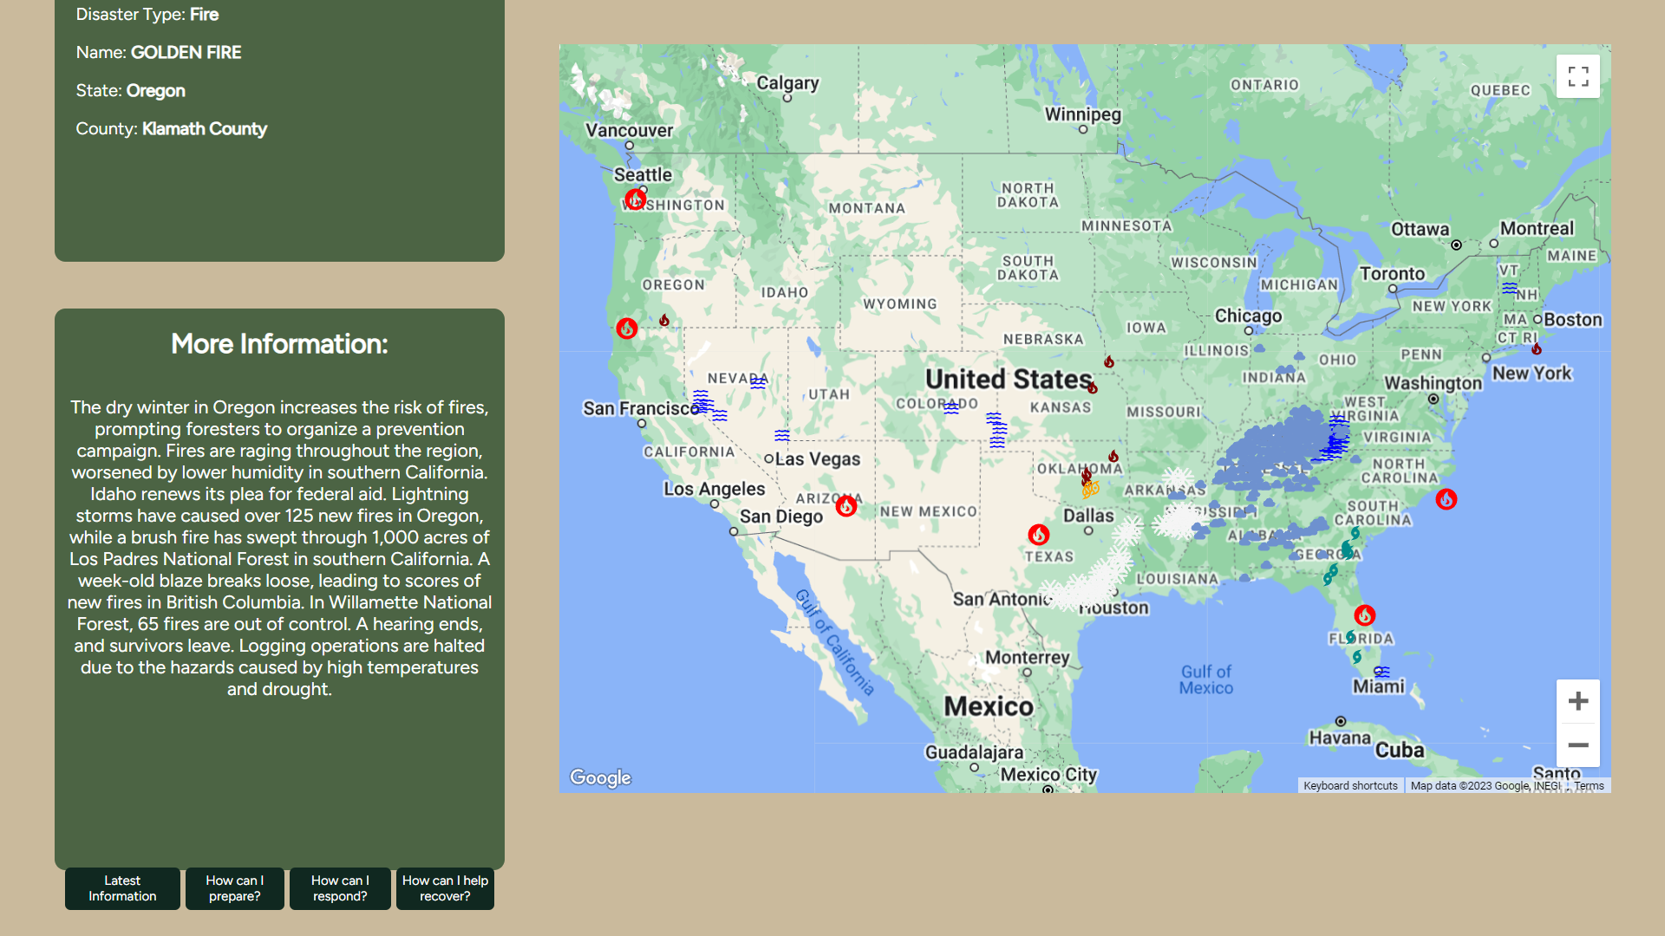
Task: Zoom out of the map
Action: [1577, 745]
